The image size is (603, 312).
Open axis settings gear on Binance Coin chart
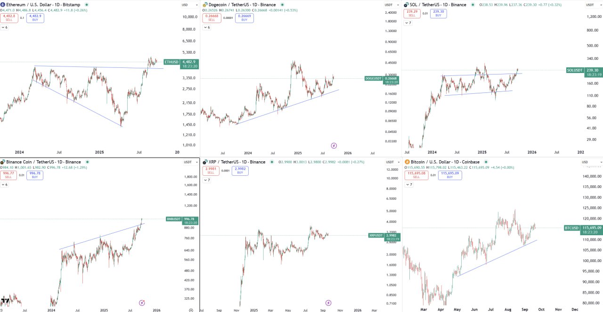click(190, 310)
